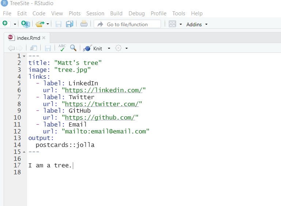Click the Knit button
Viewport: 281px width, 206px height.
click(93, 48)
